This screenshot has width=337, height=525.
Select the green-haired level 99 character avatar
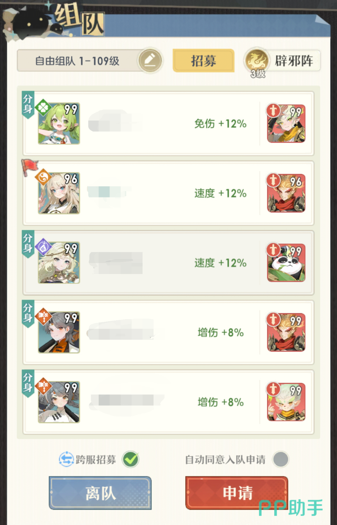coord(59,123)
